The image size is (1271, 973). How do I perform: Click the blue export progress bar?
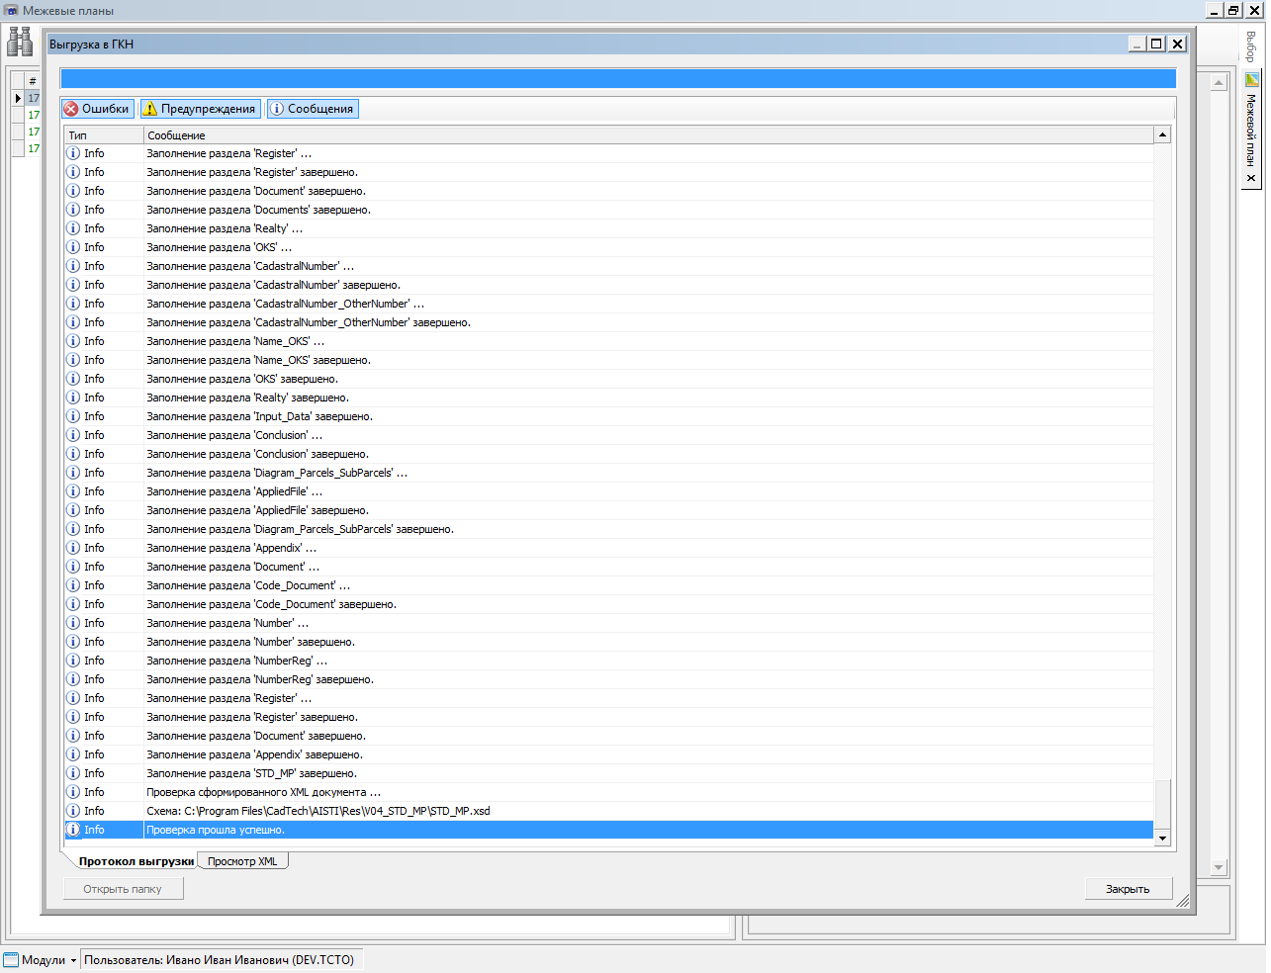pyautogui.click(x=617, y=79)
